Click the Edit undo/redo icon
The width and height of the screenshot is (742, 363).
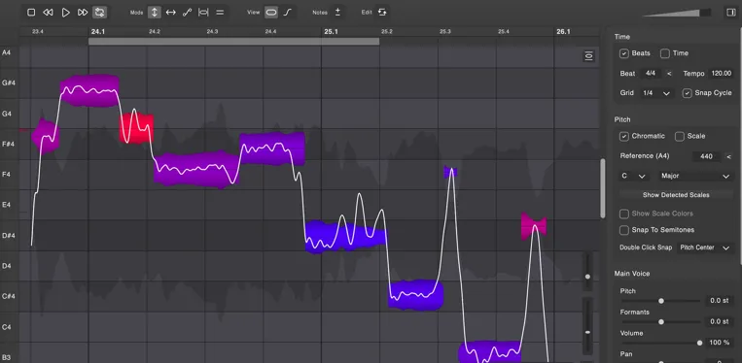click(382, 13)
